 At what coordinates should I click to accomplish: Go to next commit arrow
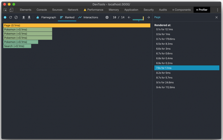tap(148, 17)
